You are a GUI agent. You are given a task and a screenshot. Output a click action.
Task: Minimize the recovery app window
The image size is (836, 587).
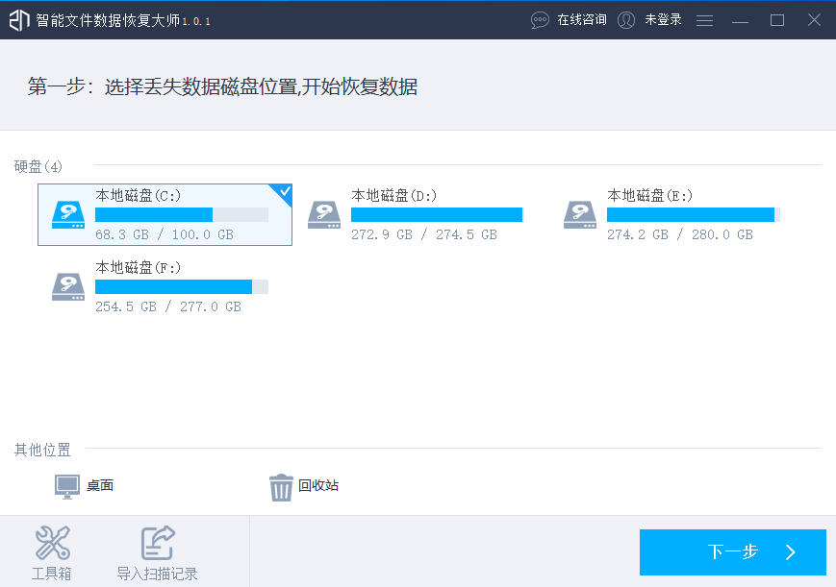(740, 21)
